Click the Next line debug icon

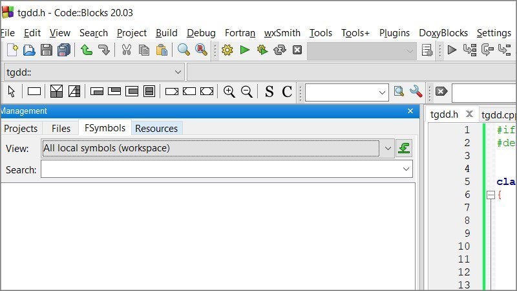487,50
